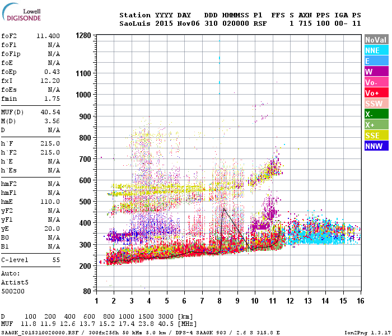Click the Nov06 date in header
The height and width of the screenshot is (336, 392).
pos(189,24)
